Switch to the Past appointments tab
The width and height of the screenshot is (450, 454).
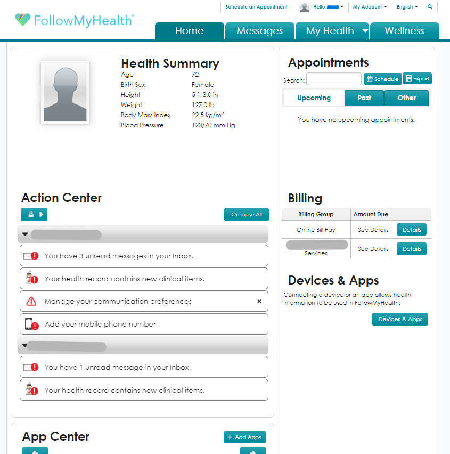click(364, 98)
